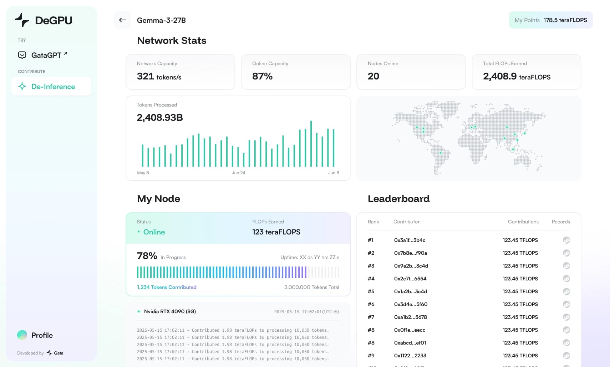Click the GataGPT chat icon

tap(22, 55)
